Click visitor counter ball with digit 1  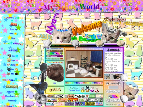coord(83,90)
